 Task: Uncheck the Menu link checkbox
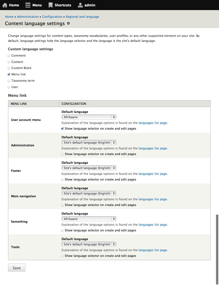pos(8,74)
